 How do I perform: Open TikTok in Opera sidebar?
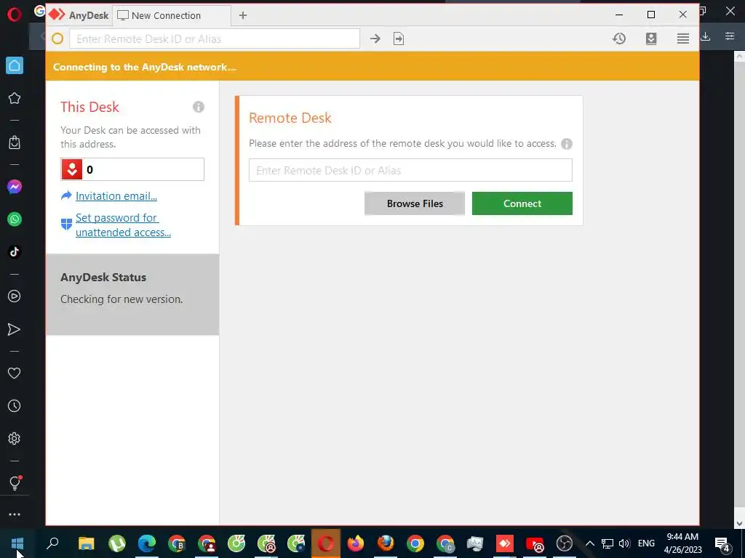click(x=15, y=252)
